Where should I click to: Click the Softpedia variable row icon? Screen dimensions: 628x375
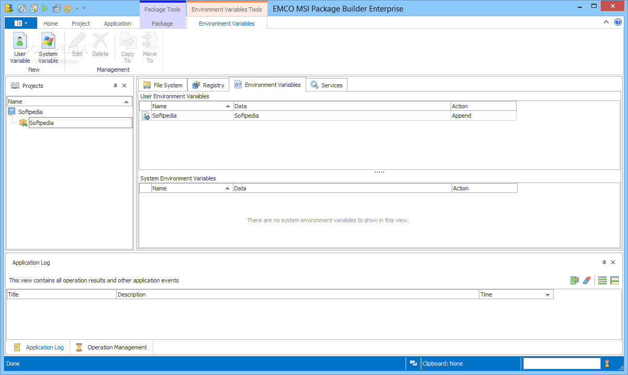146,116
